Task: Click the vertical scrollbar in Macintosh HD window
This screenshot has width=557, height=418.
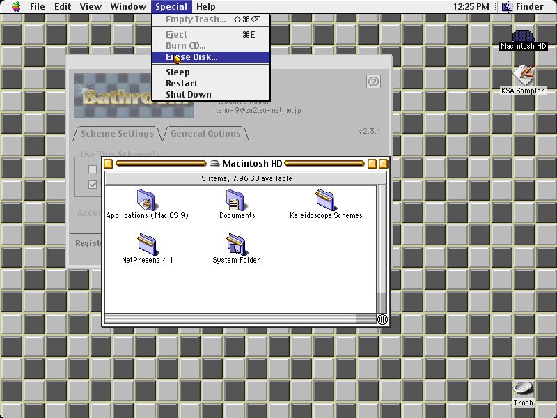Action: pos(382,249)
